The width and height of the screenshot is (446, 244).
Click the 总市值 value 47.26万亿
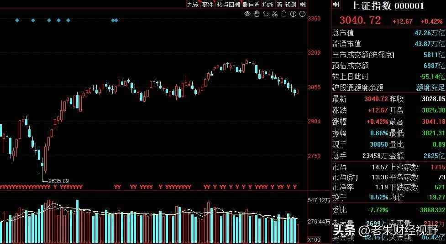click(x=430, y=33)
